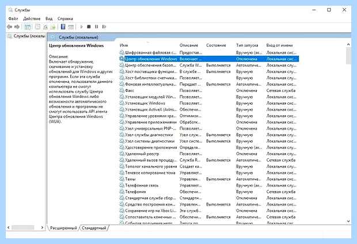
Task: Click gear icon of Центр обновления Windows row
Action: coord(122,59)
